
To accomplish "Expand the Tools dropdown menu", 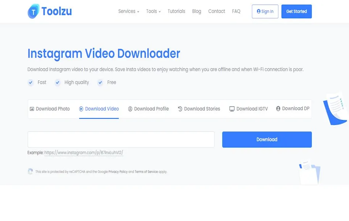I will (x=153, y=11).
